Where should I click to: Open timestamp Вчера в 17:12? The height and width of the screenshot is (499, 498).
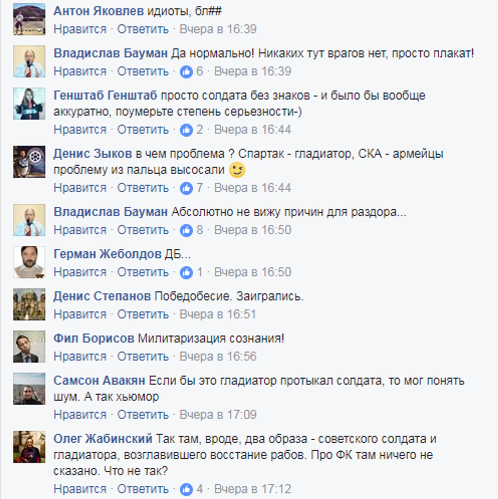click(253, 489)
